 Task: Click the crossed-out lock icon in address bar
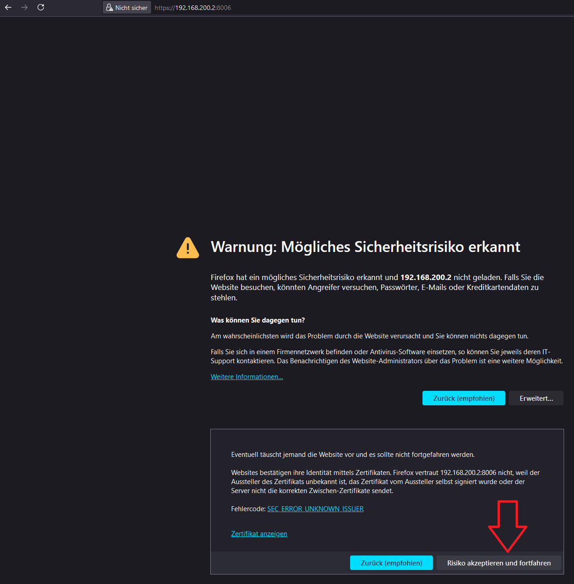pos(109,8)
